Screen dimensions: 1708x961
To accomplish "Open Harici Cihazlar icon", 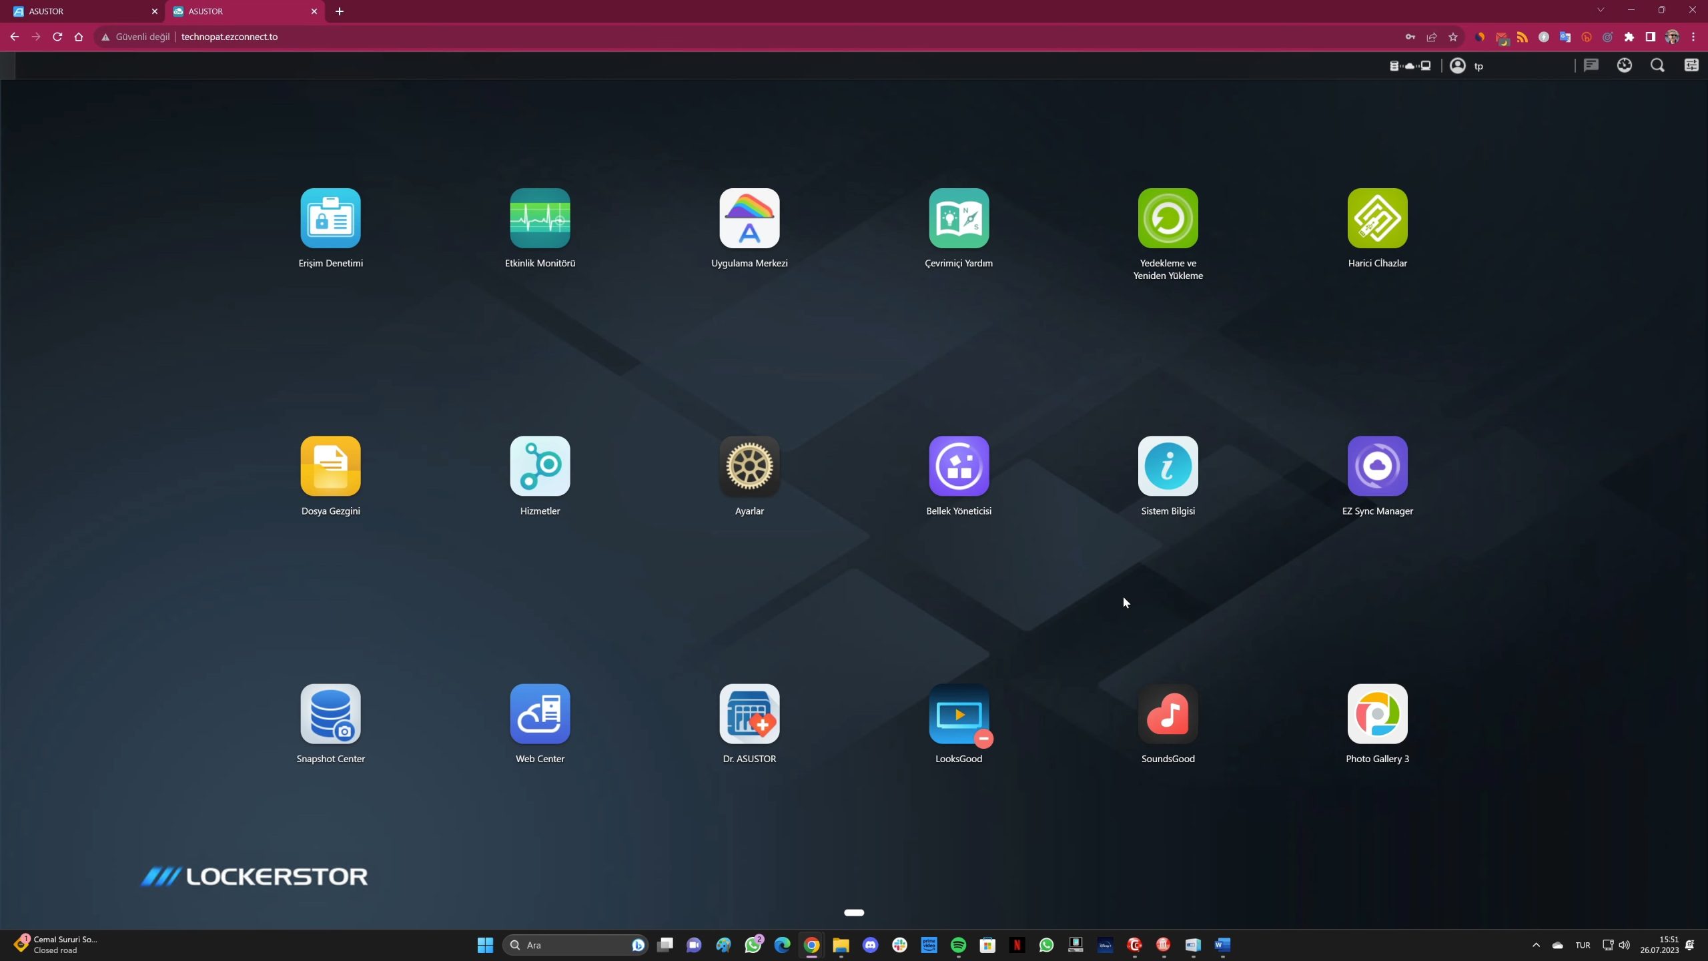I will coord(1377,218).
